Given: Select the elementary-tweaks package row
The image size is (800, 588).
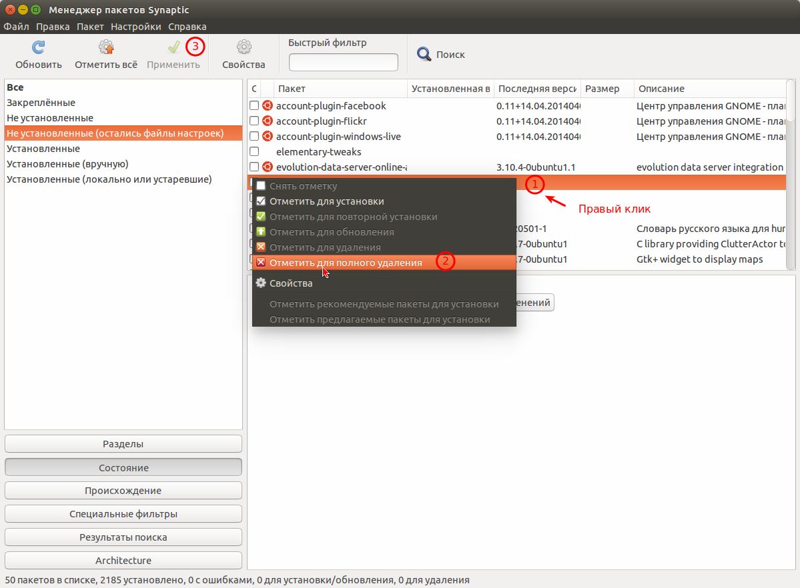Looking at the screenshot, I should point(517,152).
